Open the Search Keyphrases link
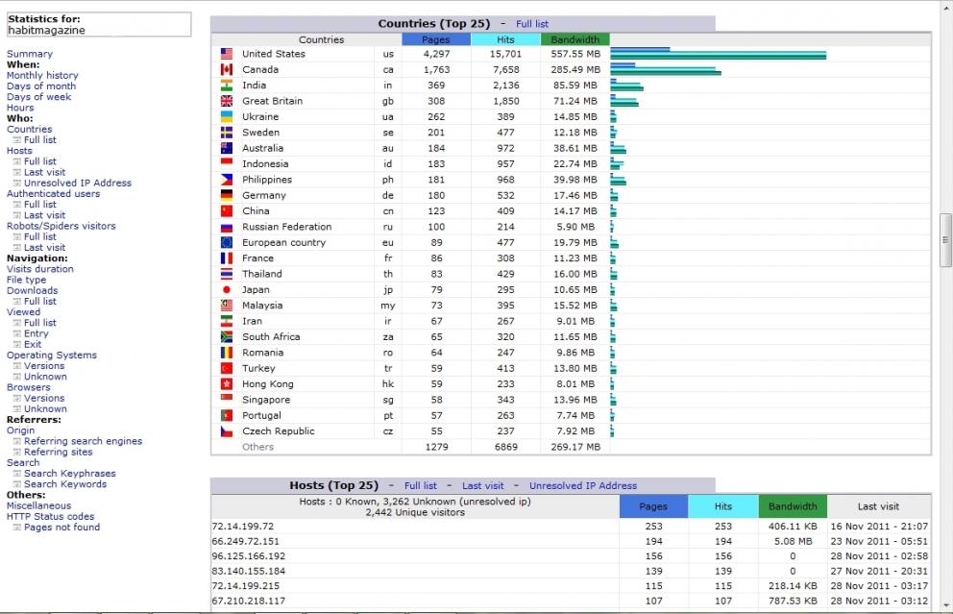Screen dimensions: 953x614 [x=70, y=473]
